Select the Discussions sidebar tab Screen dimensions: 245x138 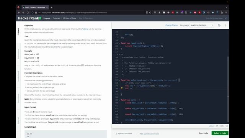[x=18, y=99]
